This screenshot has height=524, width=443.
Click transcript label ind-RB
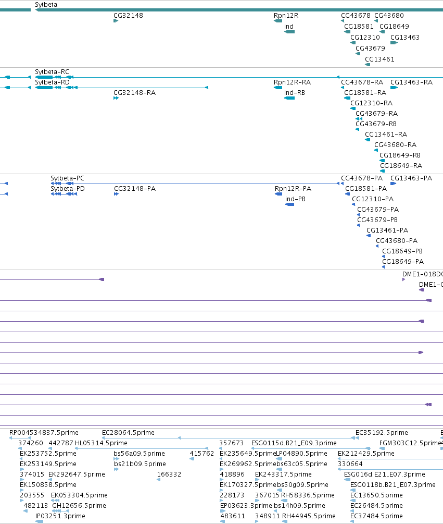coord(295,93)
